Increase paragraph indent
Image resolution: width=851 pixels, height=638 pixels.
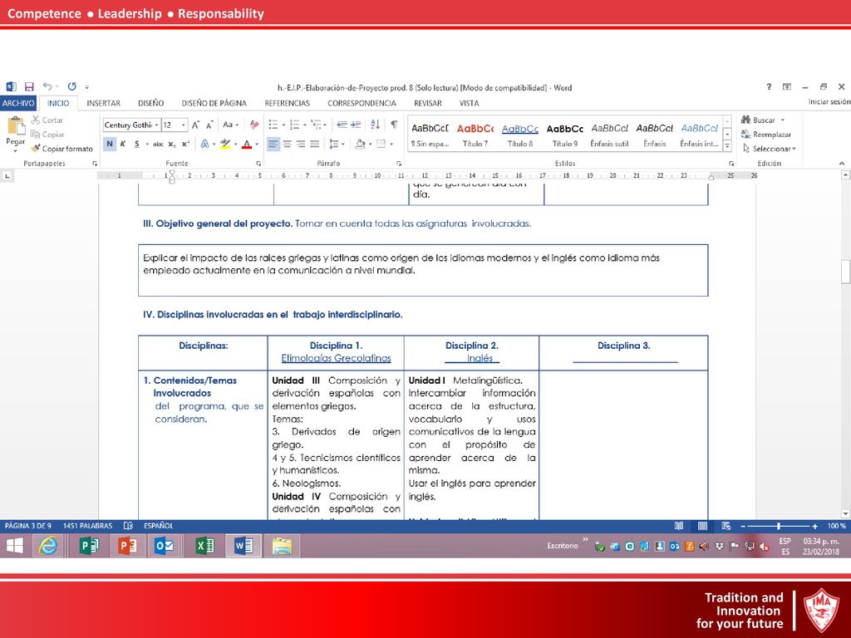tap(356, 125)
